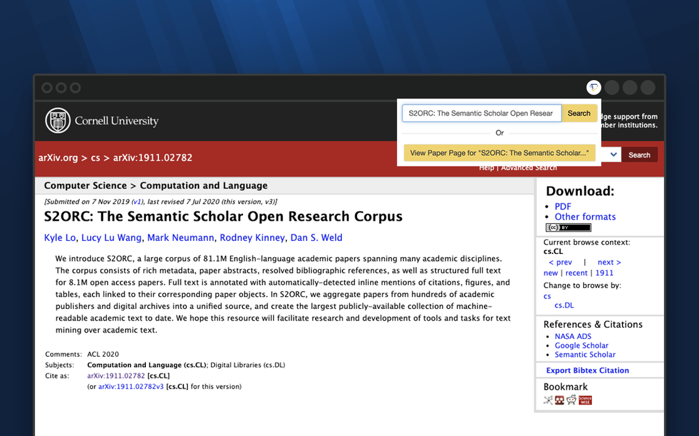The width and height of the screenshot is (699, 436).
Task: Click the Creative Commons BY license badge
Action: [568, 228]
